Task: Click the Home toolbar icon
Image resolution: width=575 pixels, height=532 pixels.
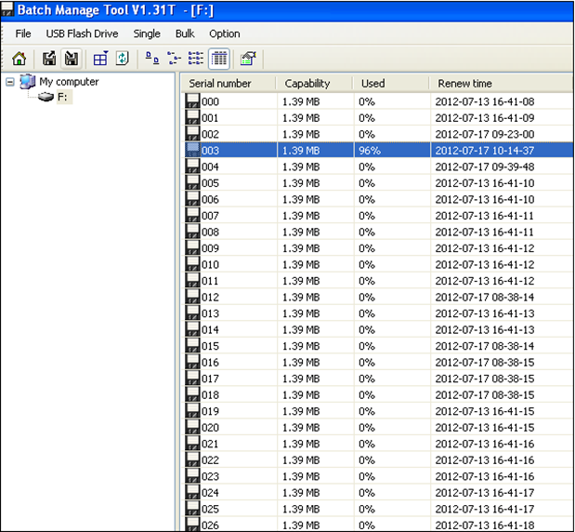Action: pos(20,59)
